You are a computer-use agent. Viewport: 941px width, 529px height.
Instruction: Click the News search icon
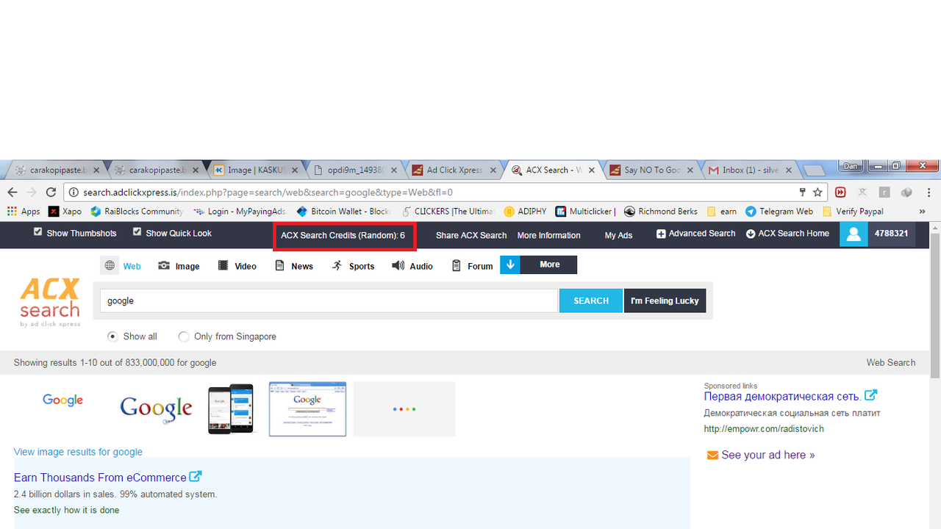point(279,265)
